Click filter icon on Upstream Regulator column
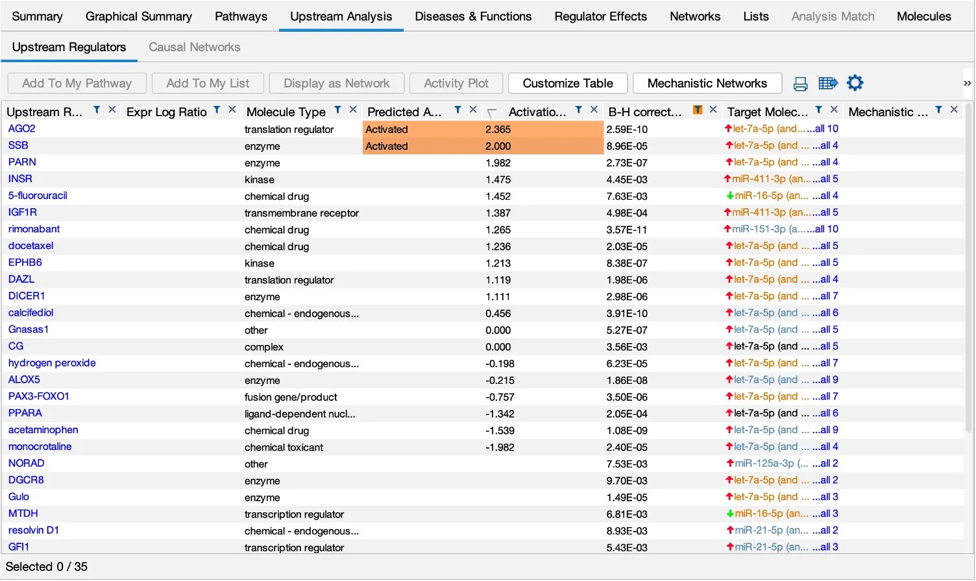This screenshot has height=581, width=976. [97, 110]
